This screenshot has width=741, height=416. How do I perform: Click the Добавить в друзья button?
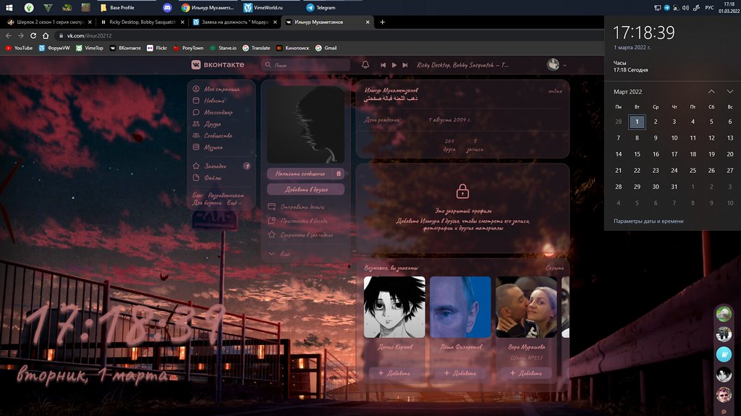pyautogui.click(x=305, y=189)
